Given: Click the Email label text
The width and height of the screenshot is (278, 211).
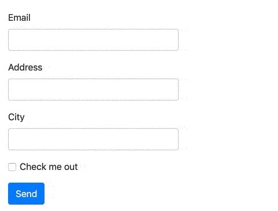Looking at the screenshot, I should click(x=19, y=18).
